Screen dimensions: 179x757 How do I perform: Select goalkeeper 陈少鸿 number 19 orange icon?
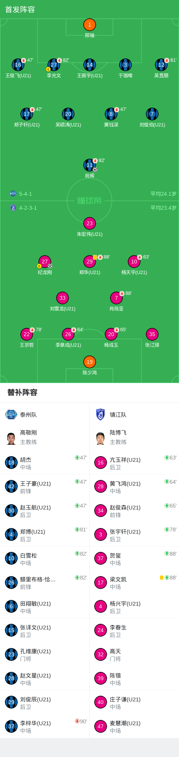(x=90, y=362)
